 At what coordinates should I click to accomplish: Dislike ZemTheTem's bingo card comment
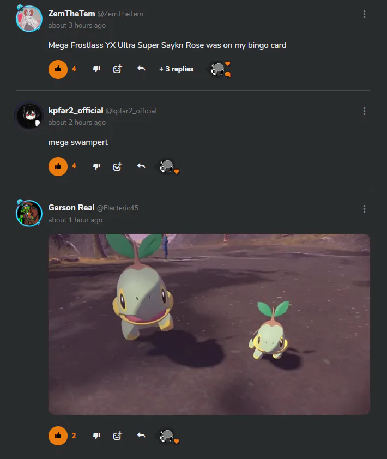(x=96, y=69)
